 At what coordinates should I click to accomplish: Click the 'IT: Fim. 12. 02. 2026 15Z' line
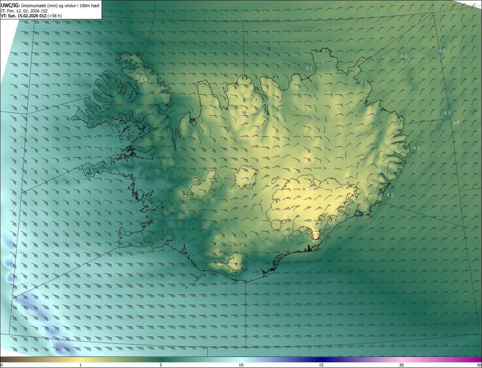pos(24,11)
